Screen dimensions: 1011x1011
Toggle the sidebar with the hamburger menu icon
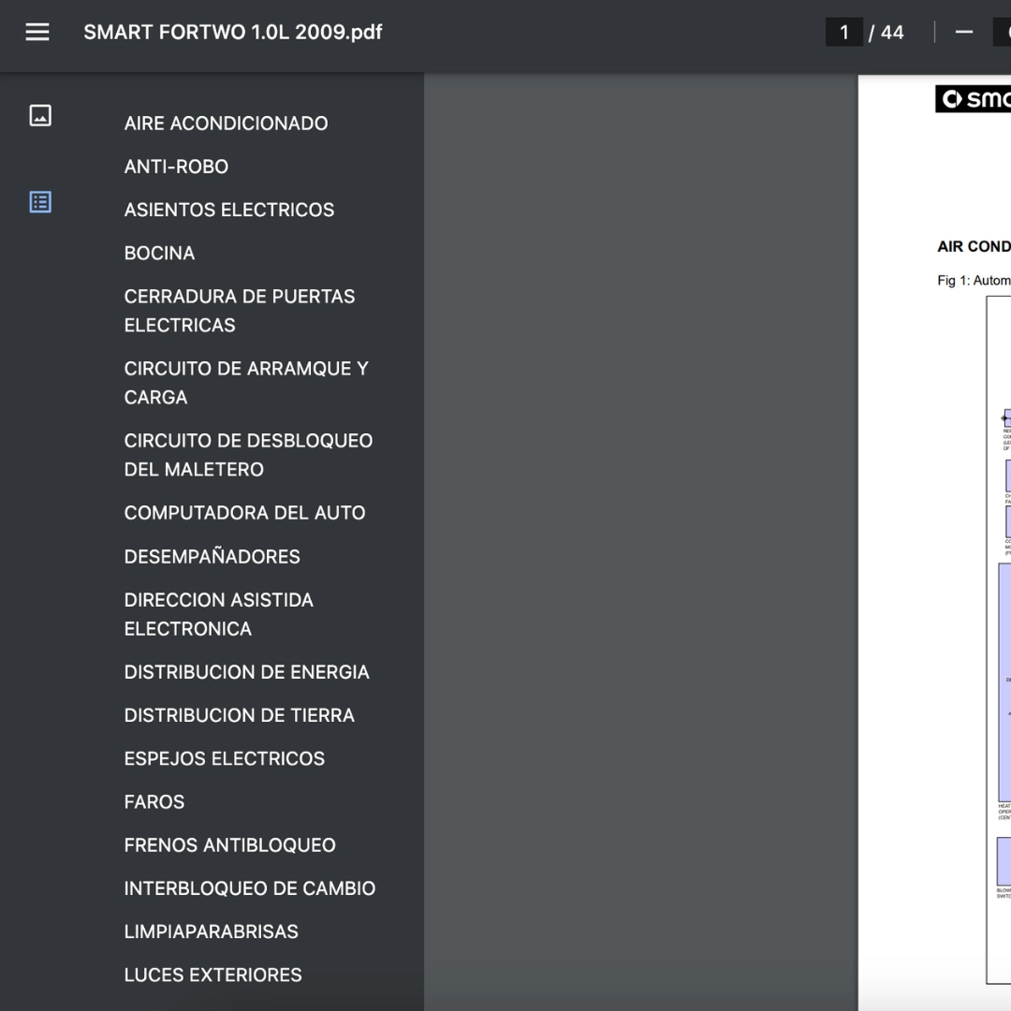[37, 32]
